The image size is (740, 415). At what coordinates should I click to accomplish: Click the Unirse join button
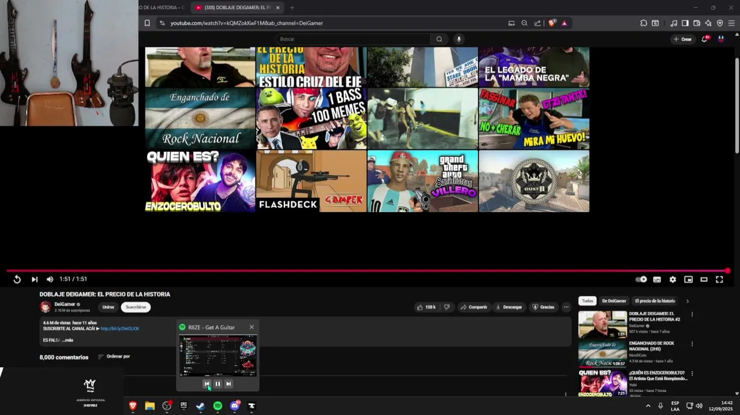tap(108, 307)
